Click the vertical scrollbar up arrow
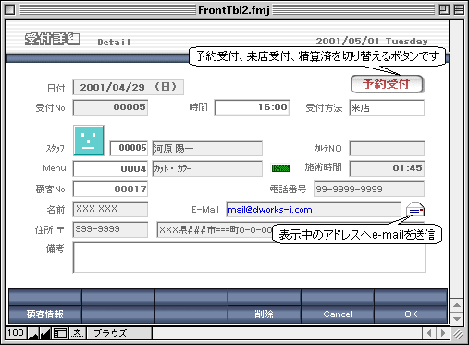Screen dimensions: 469x345 point(457,305)
